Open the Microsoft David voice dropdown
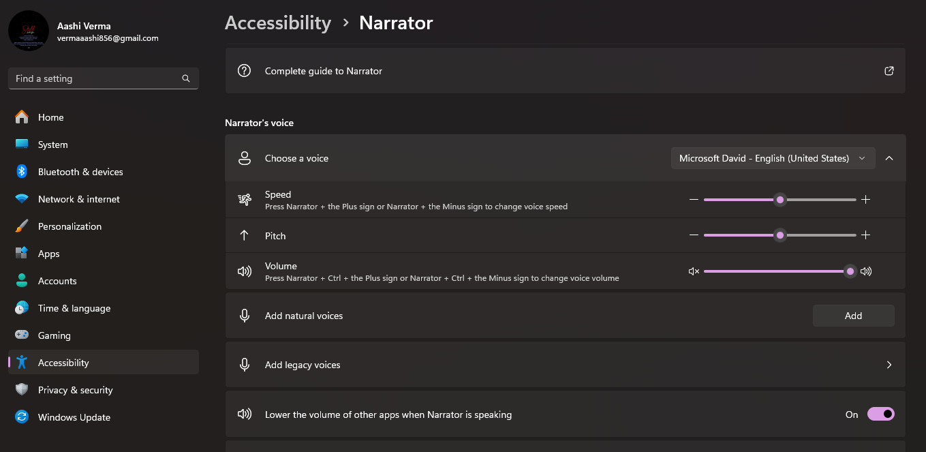The height and width of the screenshot is (452, 926). tap(772, 158)
